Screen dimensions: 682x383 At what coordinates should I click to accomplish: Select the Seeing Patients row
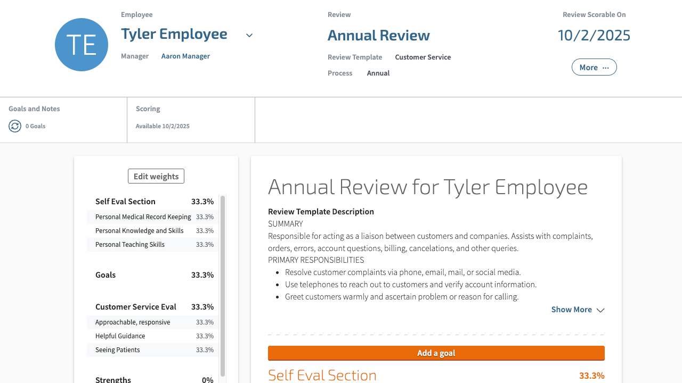[153, 350]
